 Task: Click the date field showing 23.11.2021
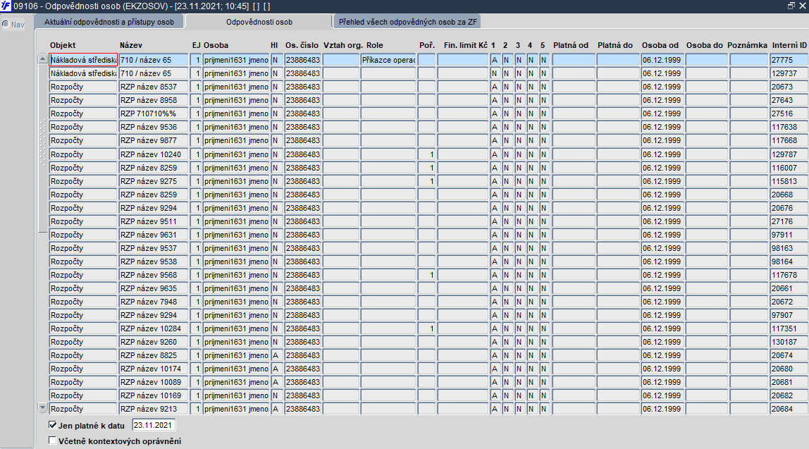[x=153, y=425]
